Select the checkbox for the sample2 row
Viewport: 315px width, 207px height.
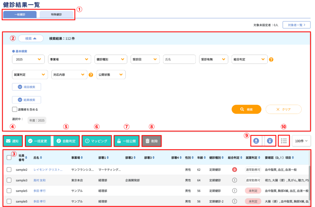[9, 170]
